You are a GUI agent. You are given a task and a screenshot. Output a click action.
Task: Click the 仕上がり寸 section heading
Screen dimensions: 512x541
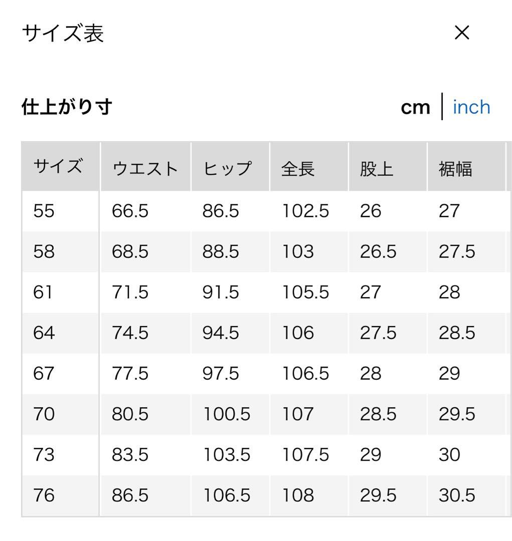click(x=67, y=107)
